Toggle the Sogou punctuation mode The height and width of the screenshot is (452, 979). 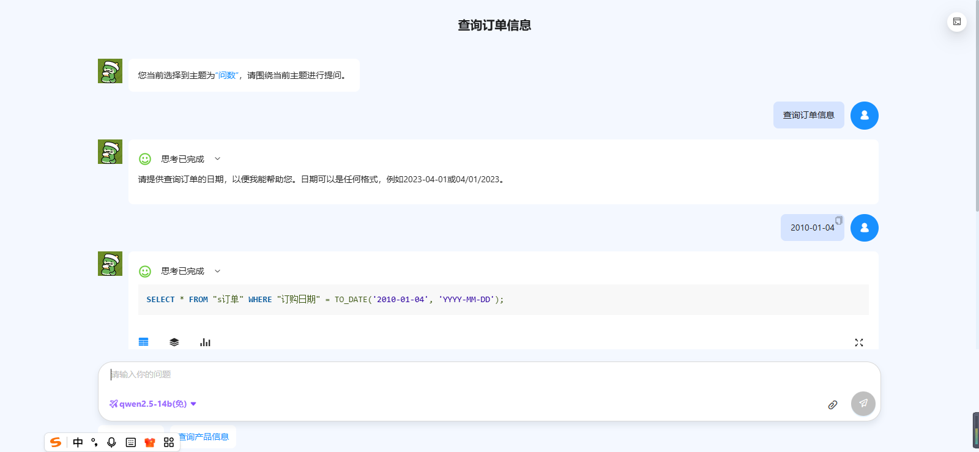94,442
